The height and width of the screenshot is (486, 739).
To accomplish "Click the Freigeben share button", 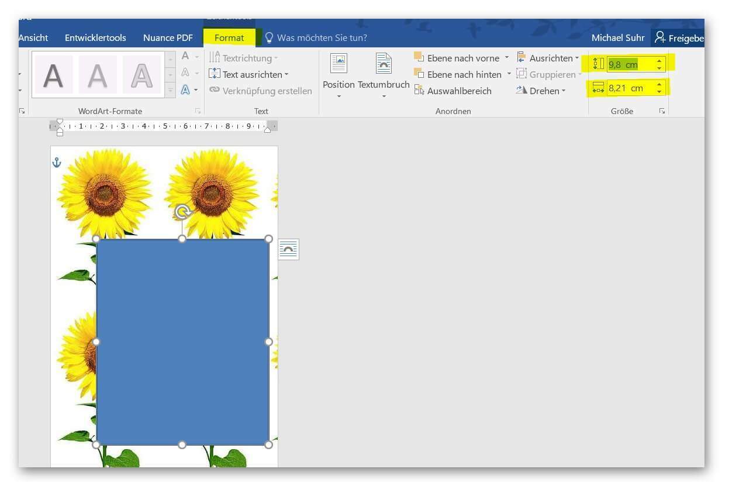I will tap(678, 37).
